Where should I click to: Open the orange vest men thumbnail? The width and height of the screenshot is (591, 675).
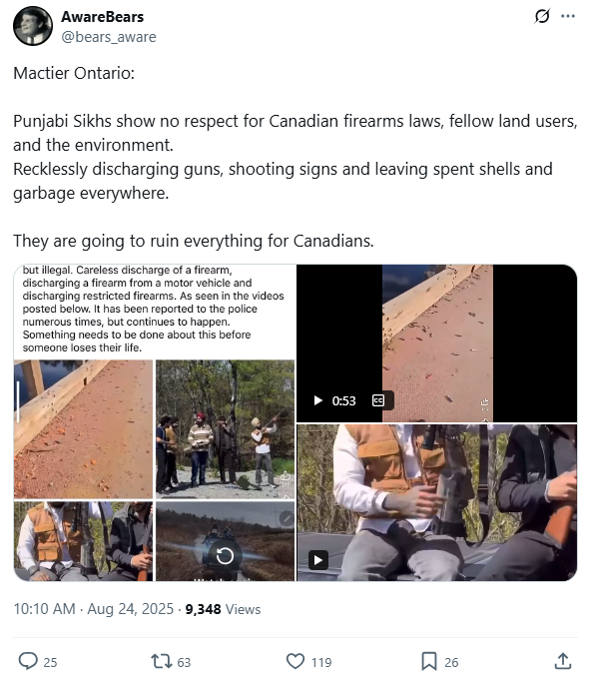click(83, 541)
